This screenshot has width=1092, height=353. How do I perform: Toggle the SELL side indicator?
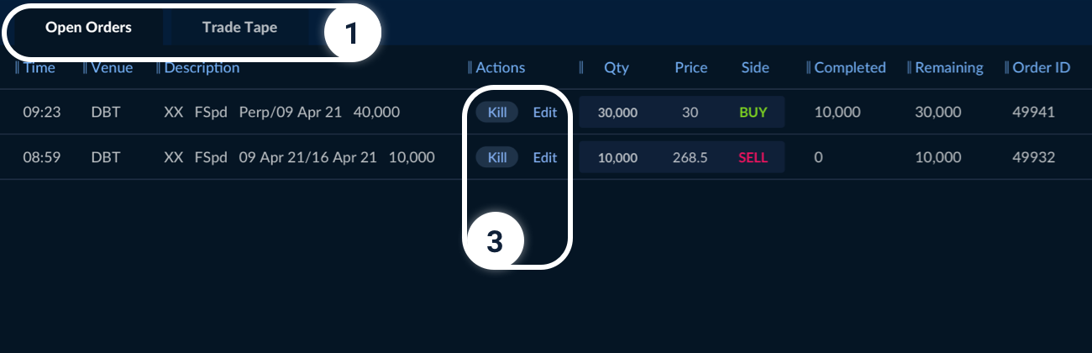click(753, 157)
